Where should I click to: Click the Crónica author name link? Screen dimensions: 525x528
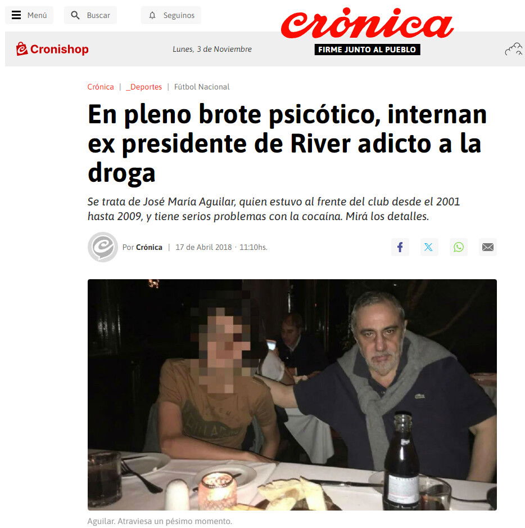[149, 247]
